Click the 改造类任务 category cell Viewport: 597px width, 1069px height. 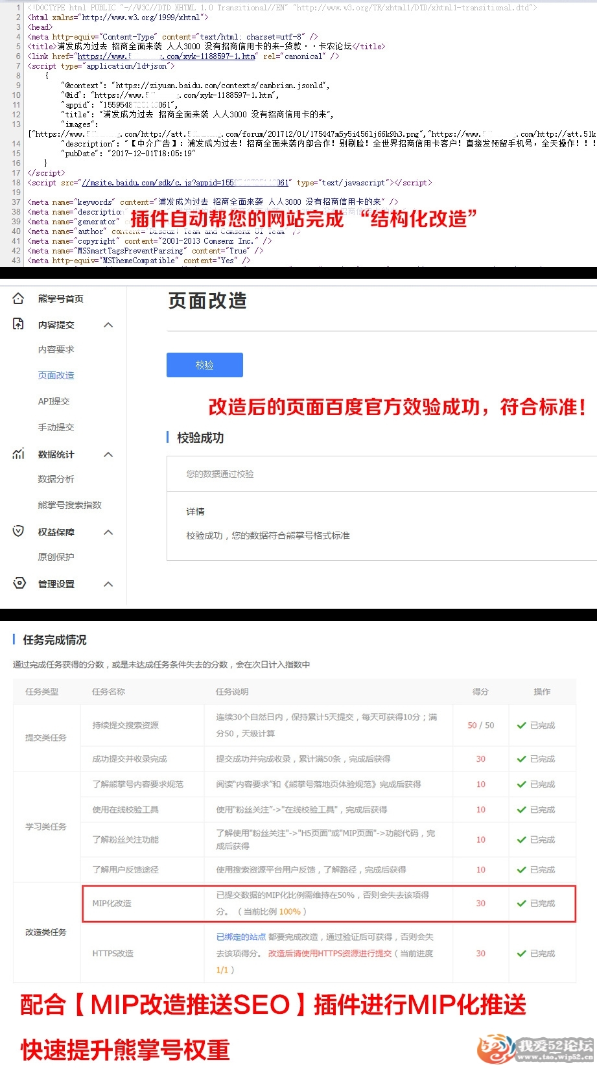click(45, 932)
